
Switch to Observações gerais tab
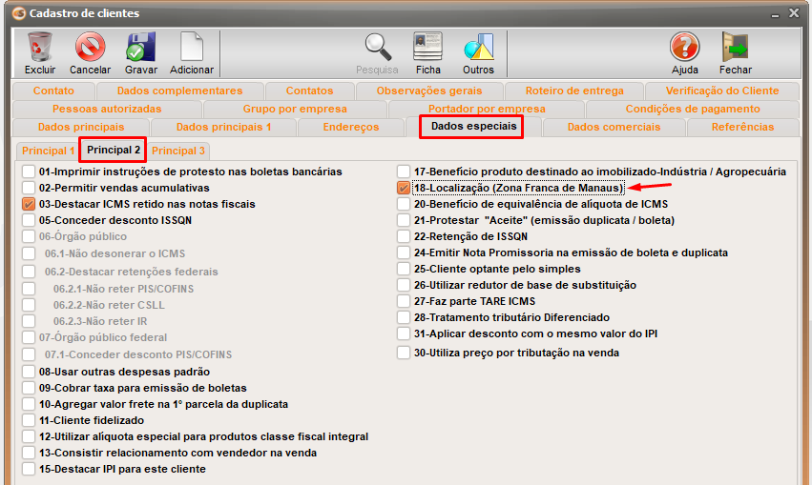pos(429,91)
